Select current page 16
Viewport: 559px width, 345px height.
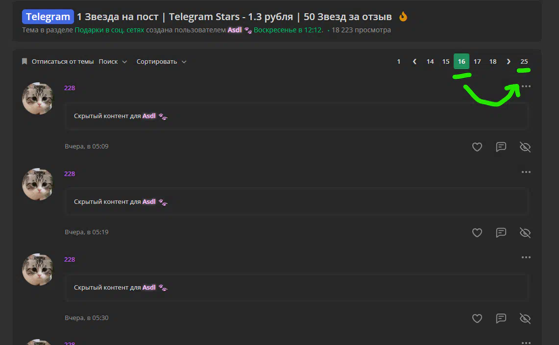pyautogui.click(x=462, y=61)
